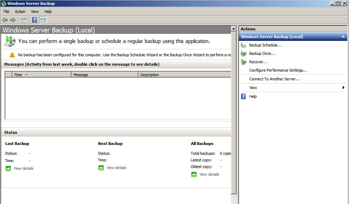Maximize the Windows Server Backup window
The height and width of the screenshot is (204, 349).
point(338,3)
